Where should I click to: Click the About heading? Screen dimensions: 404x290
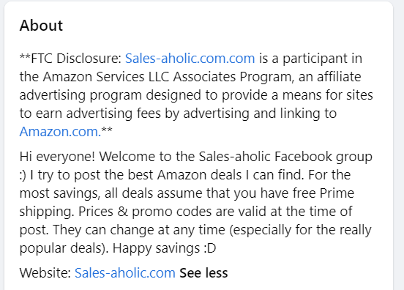click(x=41, y=25)
